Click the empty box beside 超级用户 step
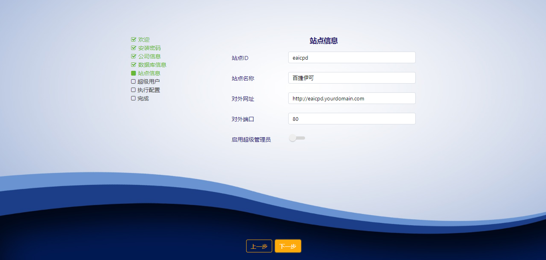Image resolution: width=546 pixels, height=260 pixels. (x=133, y=82)
